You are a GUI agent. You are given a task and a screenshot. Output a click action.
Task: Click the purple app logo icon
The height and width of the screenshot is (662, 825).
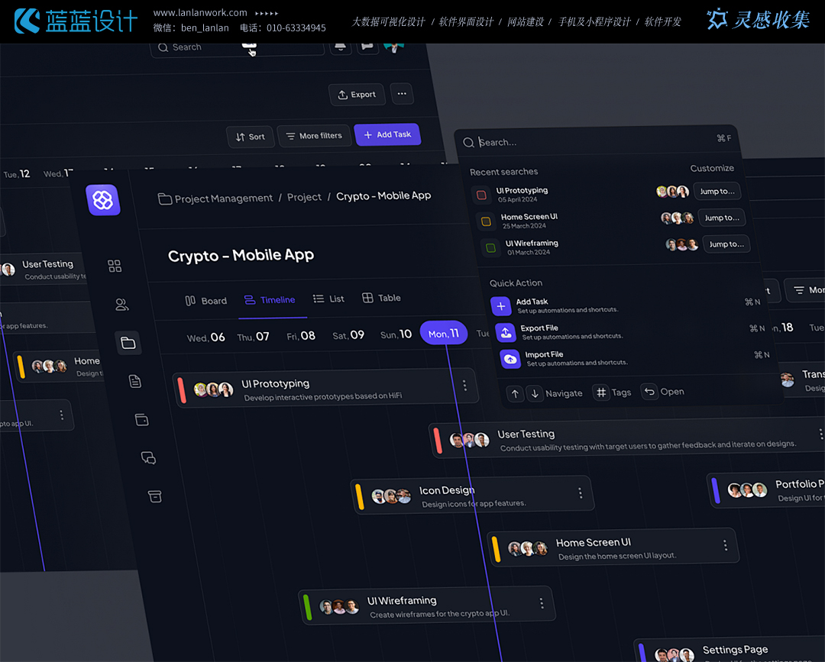point(102,200)
